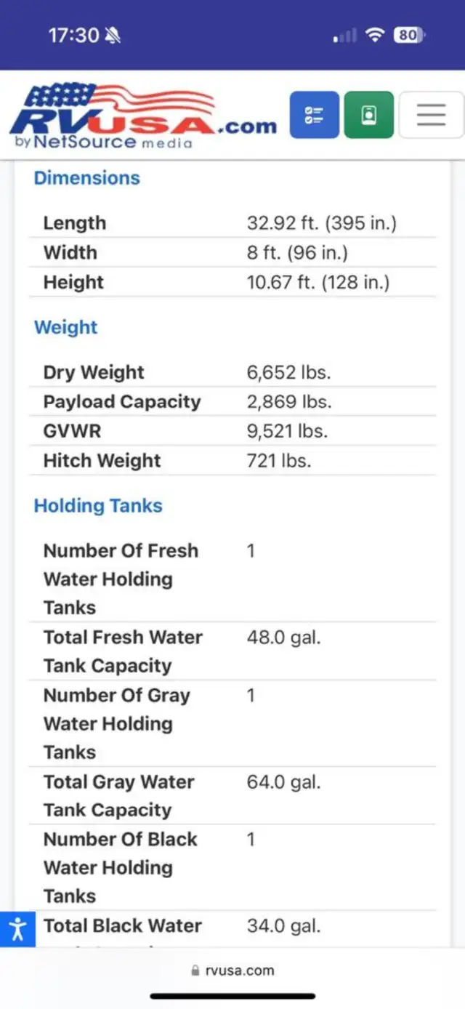Tap the rvusa.com address bar
The width and height of the screenshot is (465, 1009).
point(232,970)
